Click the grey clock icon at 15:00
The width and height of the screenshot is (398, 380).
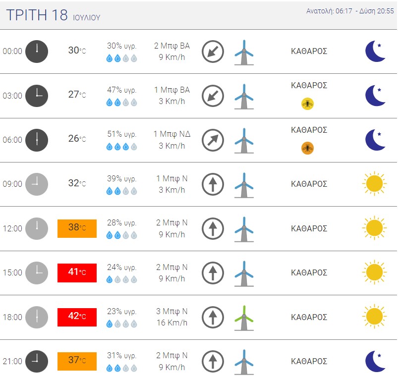[37, 272]
